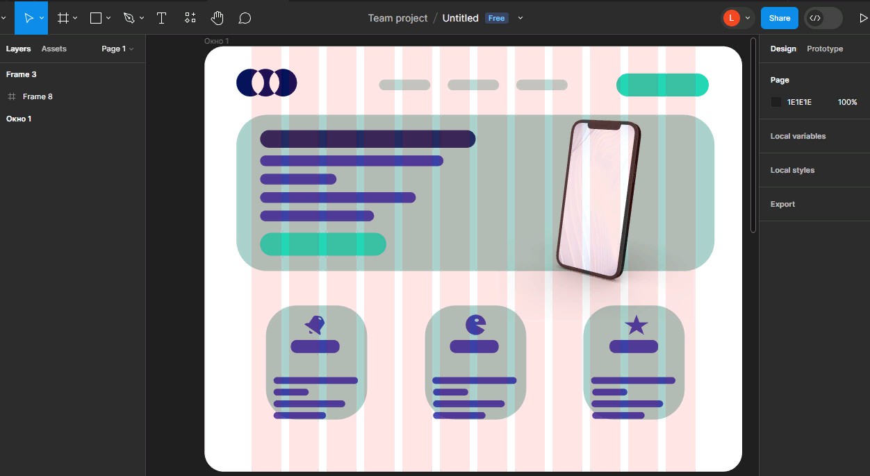Toggle Dev Mode switch
This screenshot has width=870, height=476.
pos(823,18)
